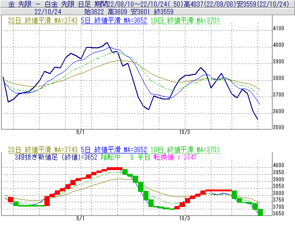Click the '10日 終値平滑 MA=3701' legend in upper chart

(x=185, y=20)
